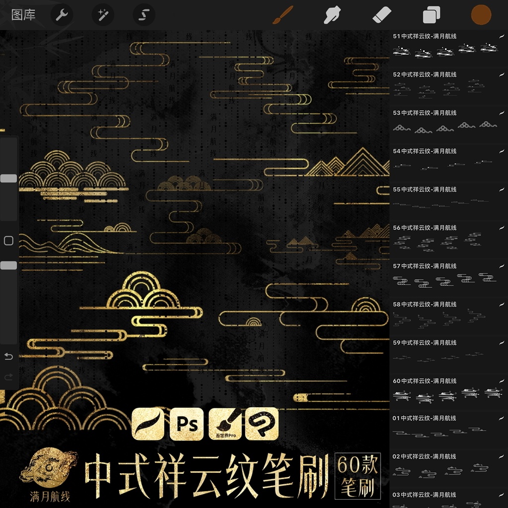The width and height of the screenshot is (508, 508).
Task: Select the Smudge tool
Action: click(331, 14)
